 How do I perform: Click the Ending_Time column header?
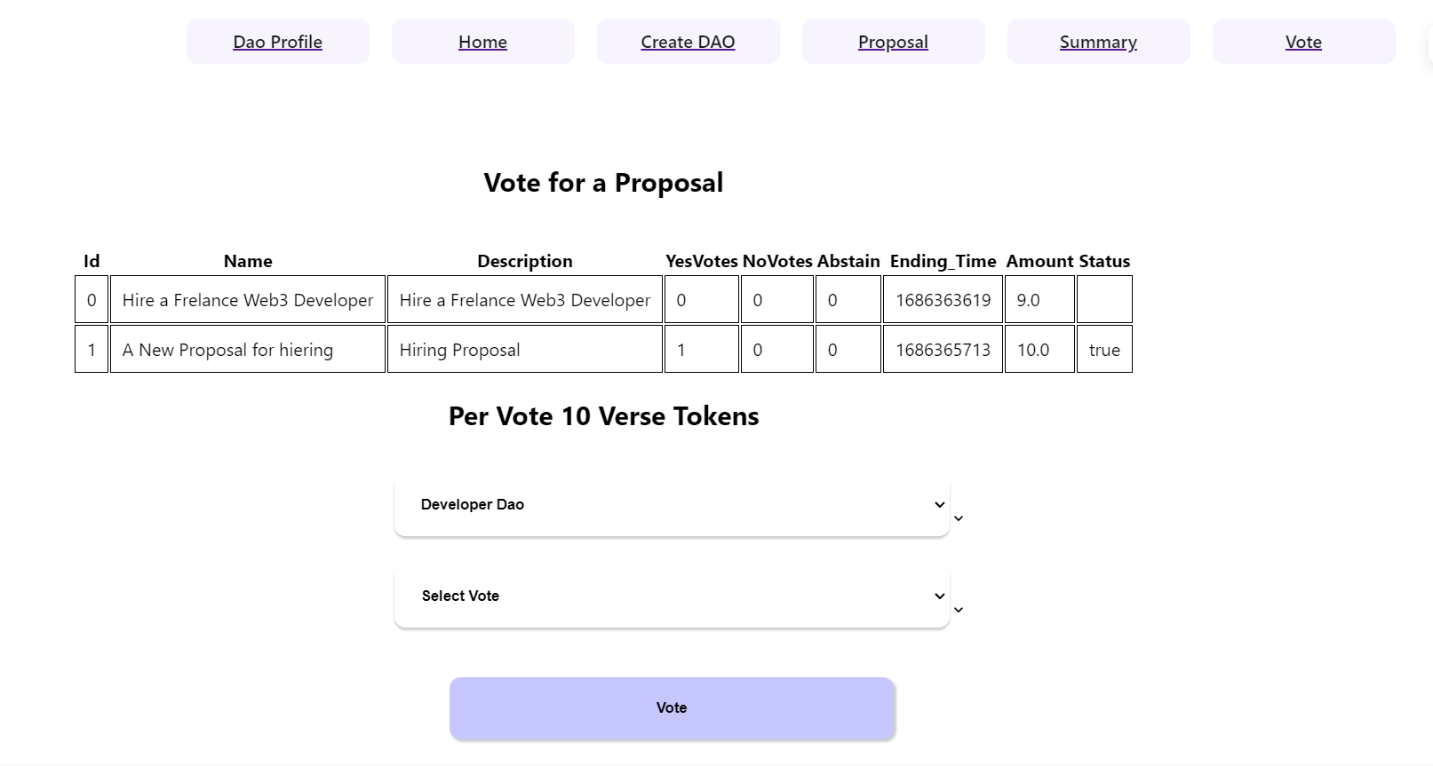click(x=943, y=261)
